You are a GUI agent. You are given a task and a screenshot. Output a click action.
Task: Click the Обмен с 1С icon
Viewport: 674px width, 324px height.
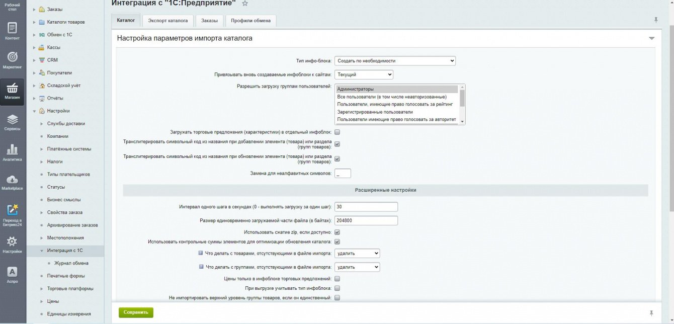pos(42,35)
